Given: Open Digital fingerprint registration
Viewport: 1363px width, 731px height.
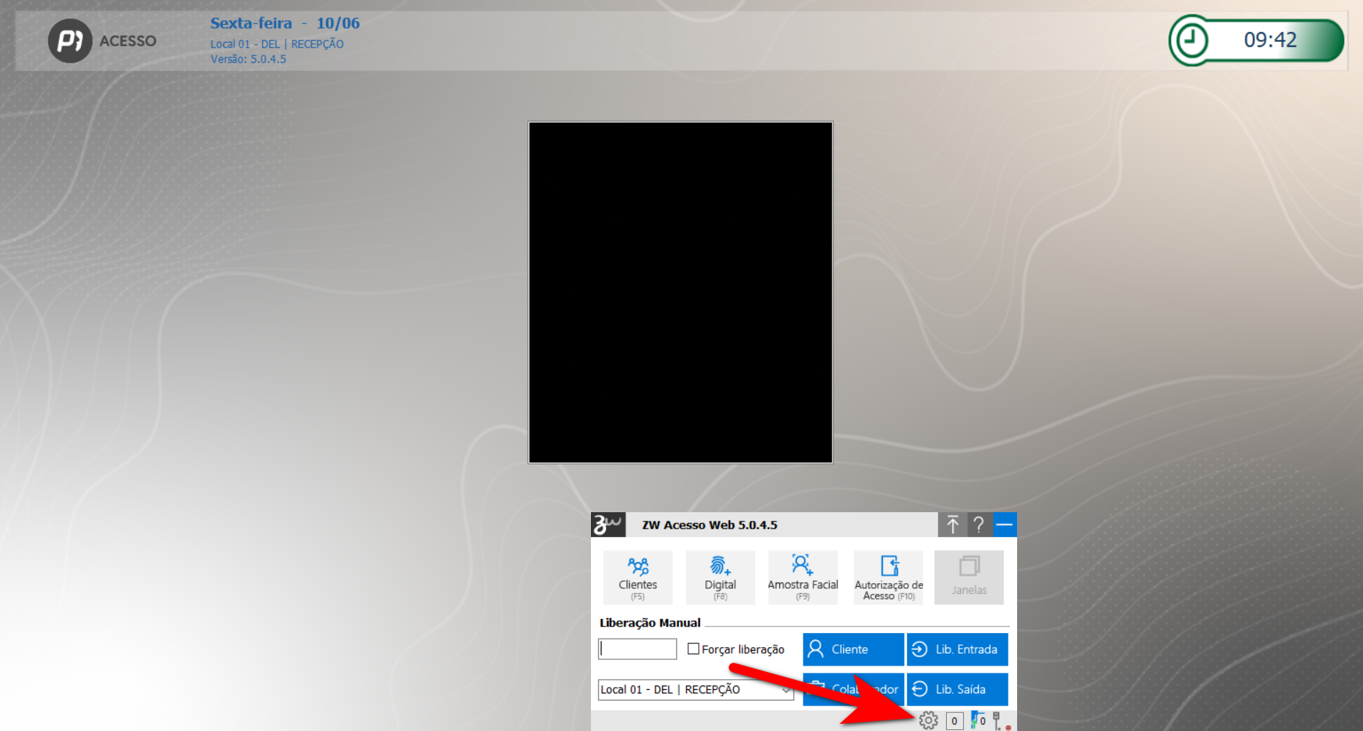Looking at the screenshot, I should coord(719,576).
